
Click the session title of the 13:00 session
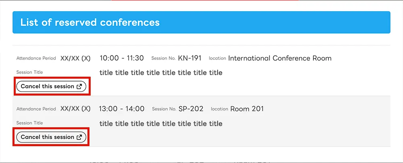161,123
